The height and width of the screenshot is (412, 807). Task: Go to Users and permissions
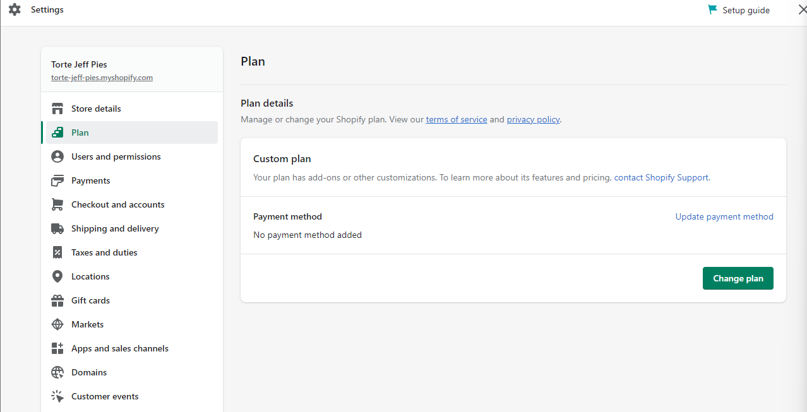[x=132, y=156]
